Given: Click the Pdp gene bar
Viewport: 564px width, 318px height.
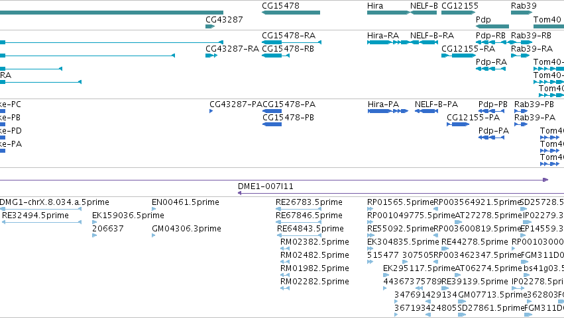Looking at the screenshot, I should [x=492, y=26].
